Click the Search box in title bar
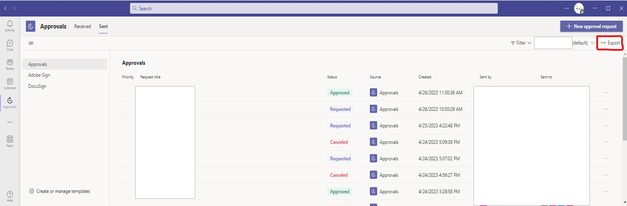The image size is (627, 206). tap(313, 8)
